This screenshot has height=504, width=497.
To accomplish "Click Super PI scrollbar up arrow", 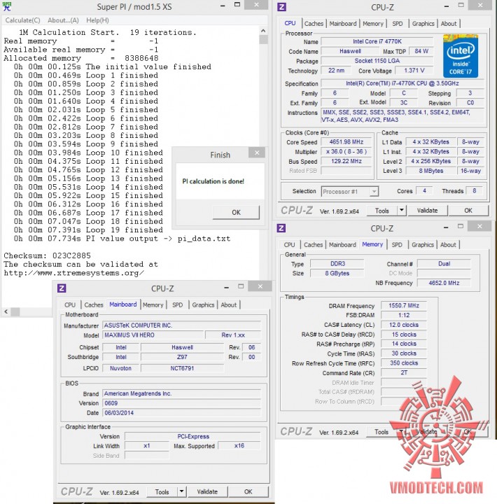I will click(x=263, y=31).
